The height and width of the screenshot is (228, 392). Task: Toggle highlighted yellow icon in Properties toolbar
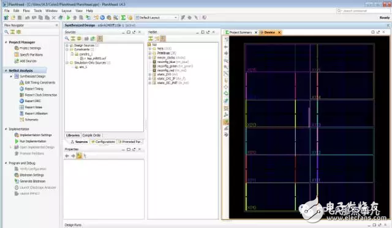point(79,156)
